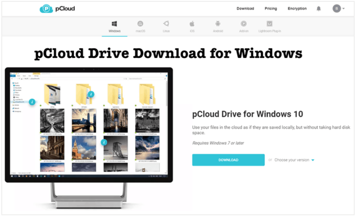Select the Kremlin tower photo thumbnail
Image resolution: width=356 pixels, height=217 pixels.
pos(84,148)
